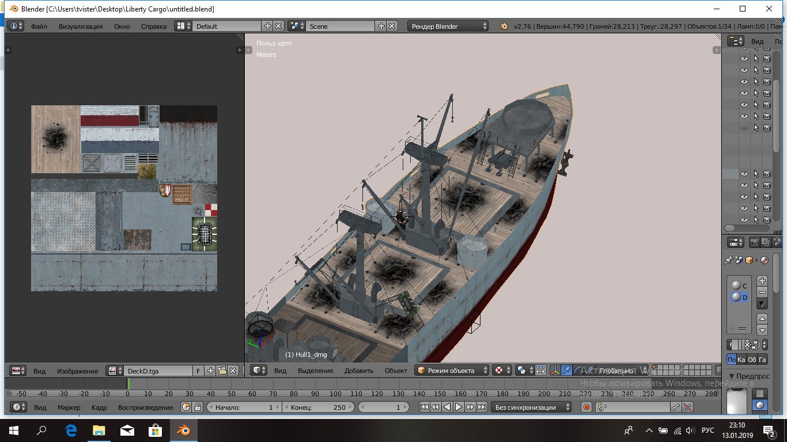Hide the topmost outliner object via eye
Screen dimensions: 787x442
coord(744,59)
